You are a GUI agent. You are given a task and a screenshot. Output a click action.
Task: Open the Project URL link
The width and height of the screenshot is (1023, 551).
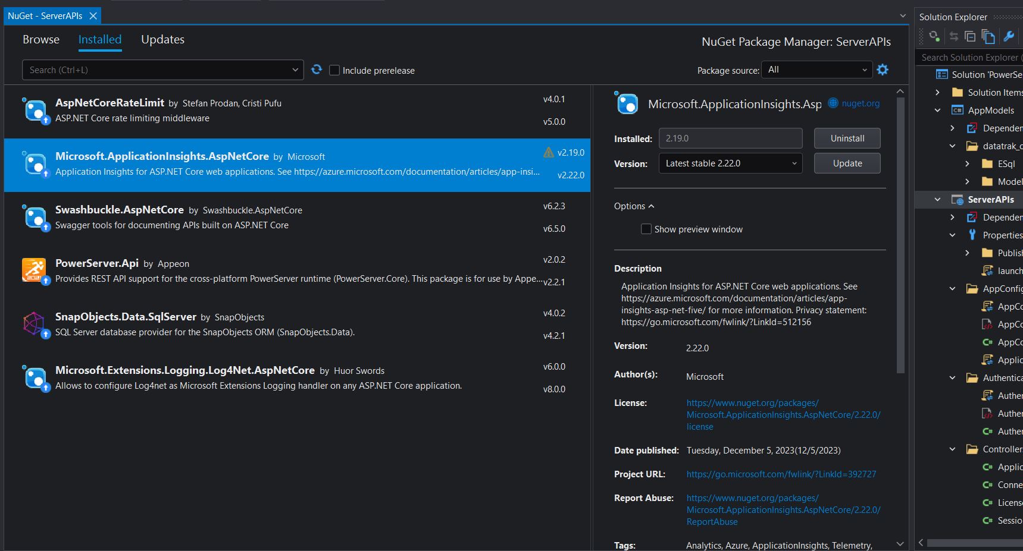781,474
